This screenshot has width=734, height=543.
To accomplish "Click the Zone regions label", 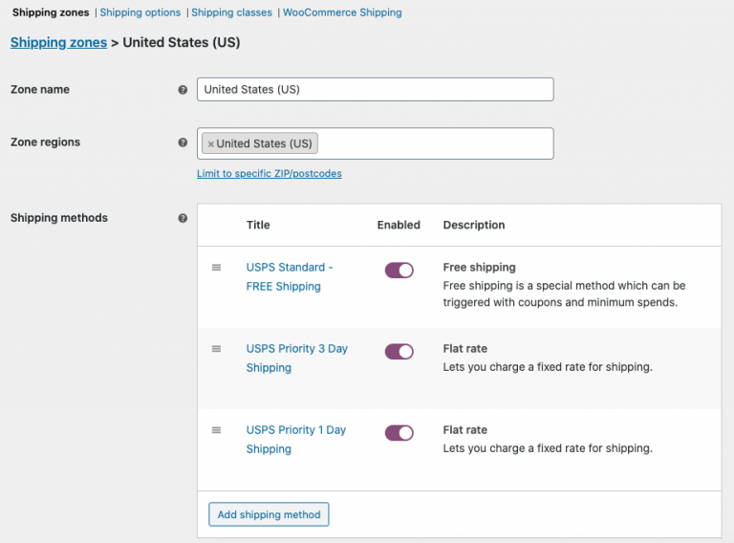I will [x=46, y=142].
